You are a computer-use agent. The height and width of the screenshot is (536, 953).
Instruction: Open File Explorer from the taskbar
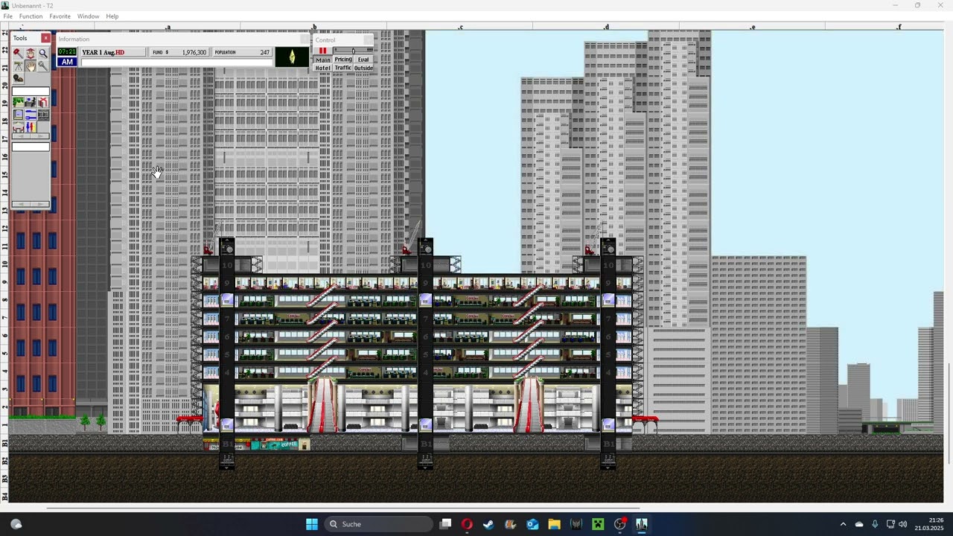[554, 524]
